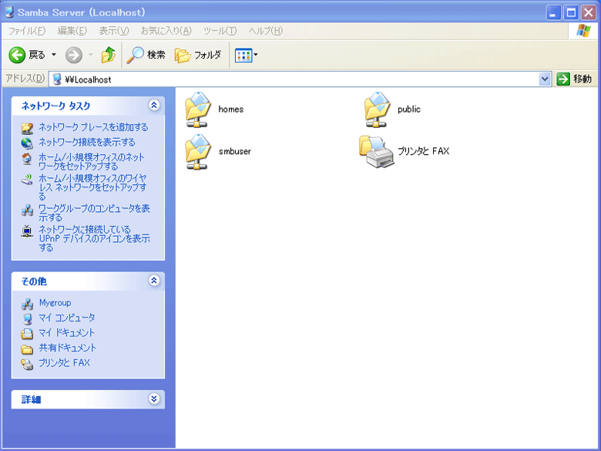The width and height of the screenshot is (601, 451).
Task: Click the green Back arrow button
Action: click(18, 55)
